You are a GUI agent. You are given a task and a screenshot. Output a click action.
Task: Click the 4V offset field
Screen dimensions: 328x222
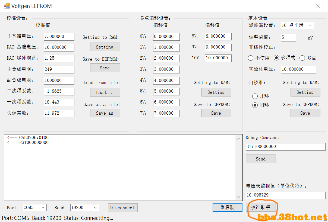[166, 81]
